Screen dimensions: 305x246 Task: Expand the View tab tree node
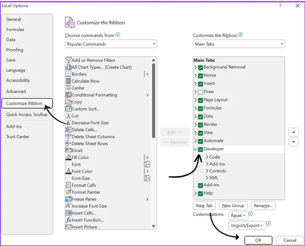pyautogui.click(x=195, y=133)
